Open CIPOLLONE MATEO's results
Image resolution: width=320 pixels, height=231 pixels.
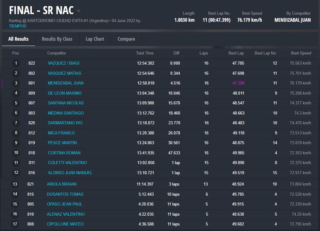(x=65, y=224)
